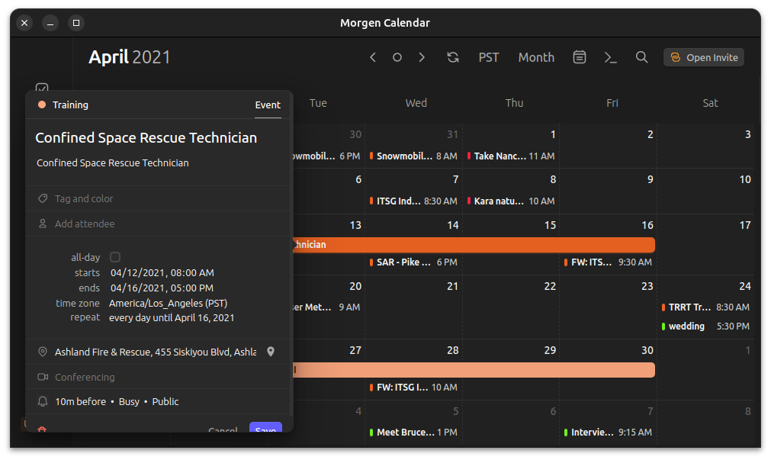Jump to today using the circle icon
771x460 pixels.
397,57
